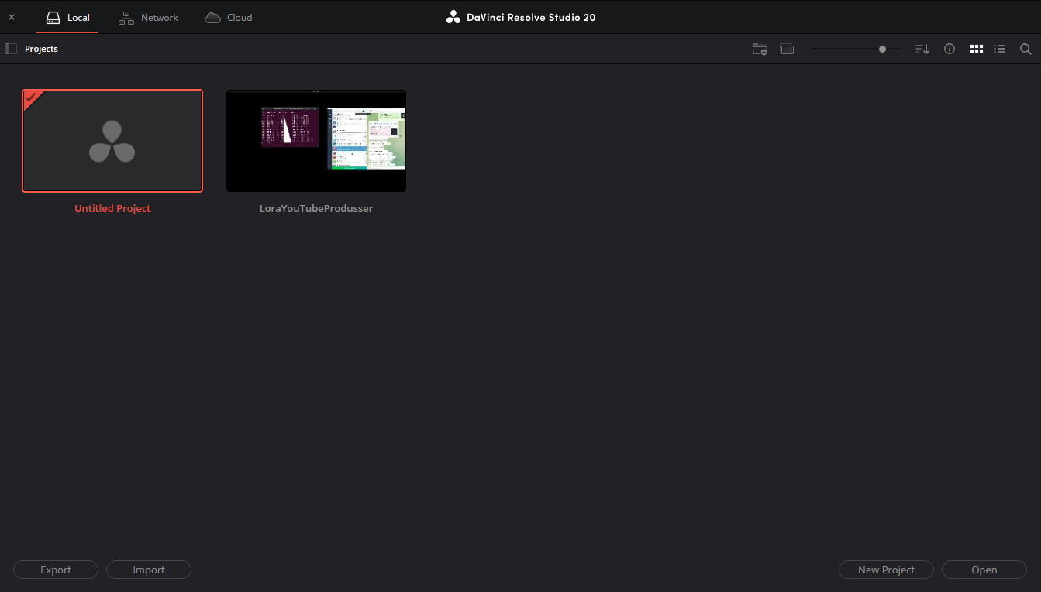Switch to the Network tab
Viewport: 1041px width, 592px height.
click(x=148, y=17)
